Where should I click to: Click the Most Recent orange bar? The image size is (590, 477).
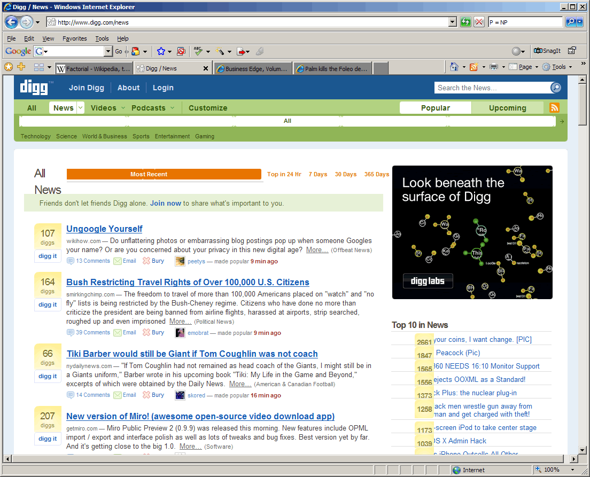pos(164,174)
